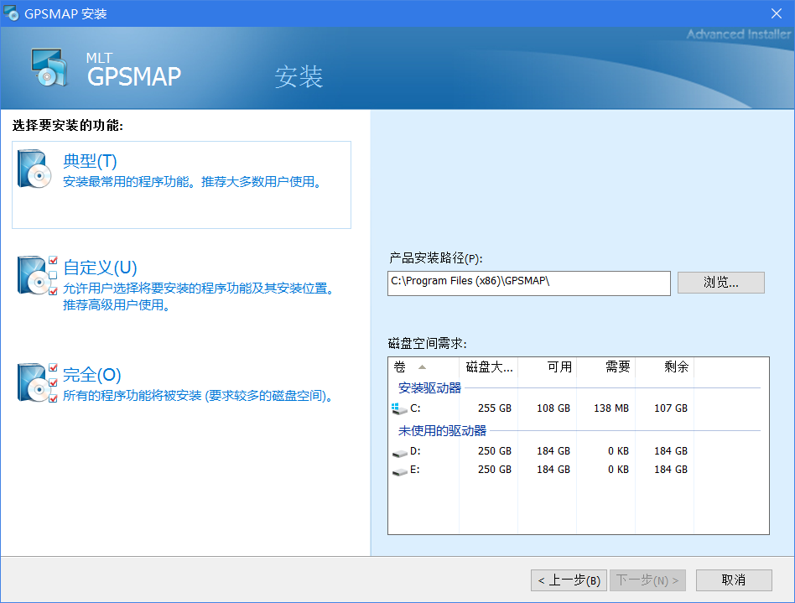Click the 107 GB remaining value

click(670, 408)
